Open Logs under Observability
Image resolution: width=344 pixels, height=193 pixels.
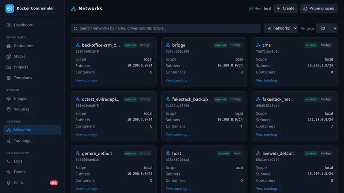[32, 161]
